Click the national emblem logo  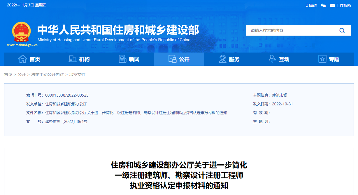(21, 32)
